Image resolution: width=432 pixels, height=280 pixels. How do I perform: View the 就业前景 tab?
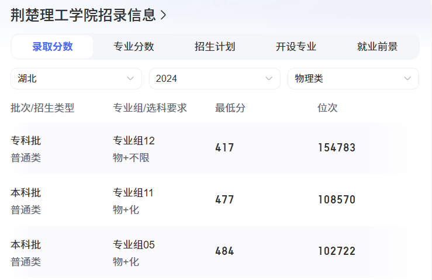point(377,47)
